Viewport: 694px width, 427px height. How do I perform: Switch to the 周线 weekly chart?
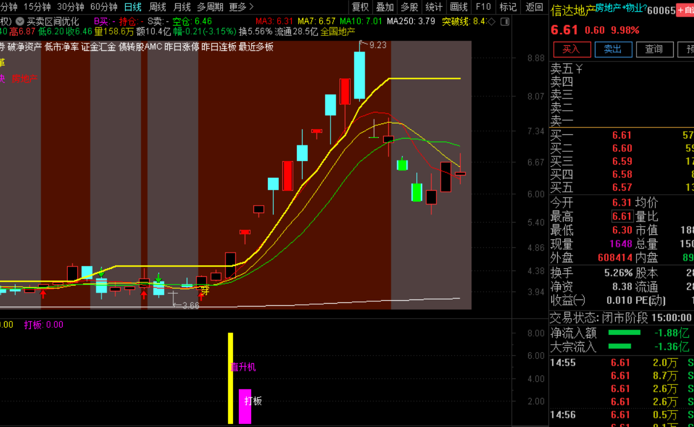pyautogui.click(x=157, y=7)
